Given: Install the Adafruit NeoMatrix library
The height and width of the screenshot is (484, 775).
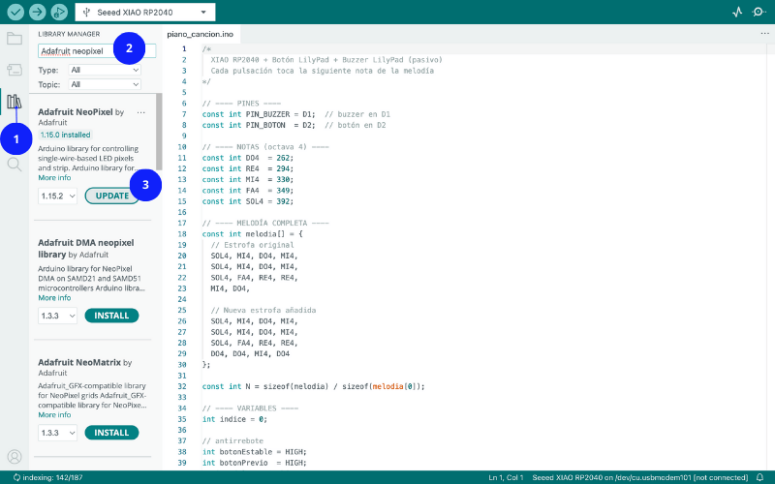Looking at the screenshot, I should point(111,433).
